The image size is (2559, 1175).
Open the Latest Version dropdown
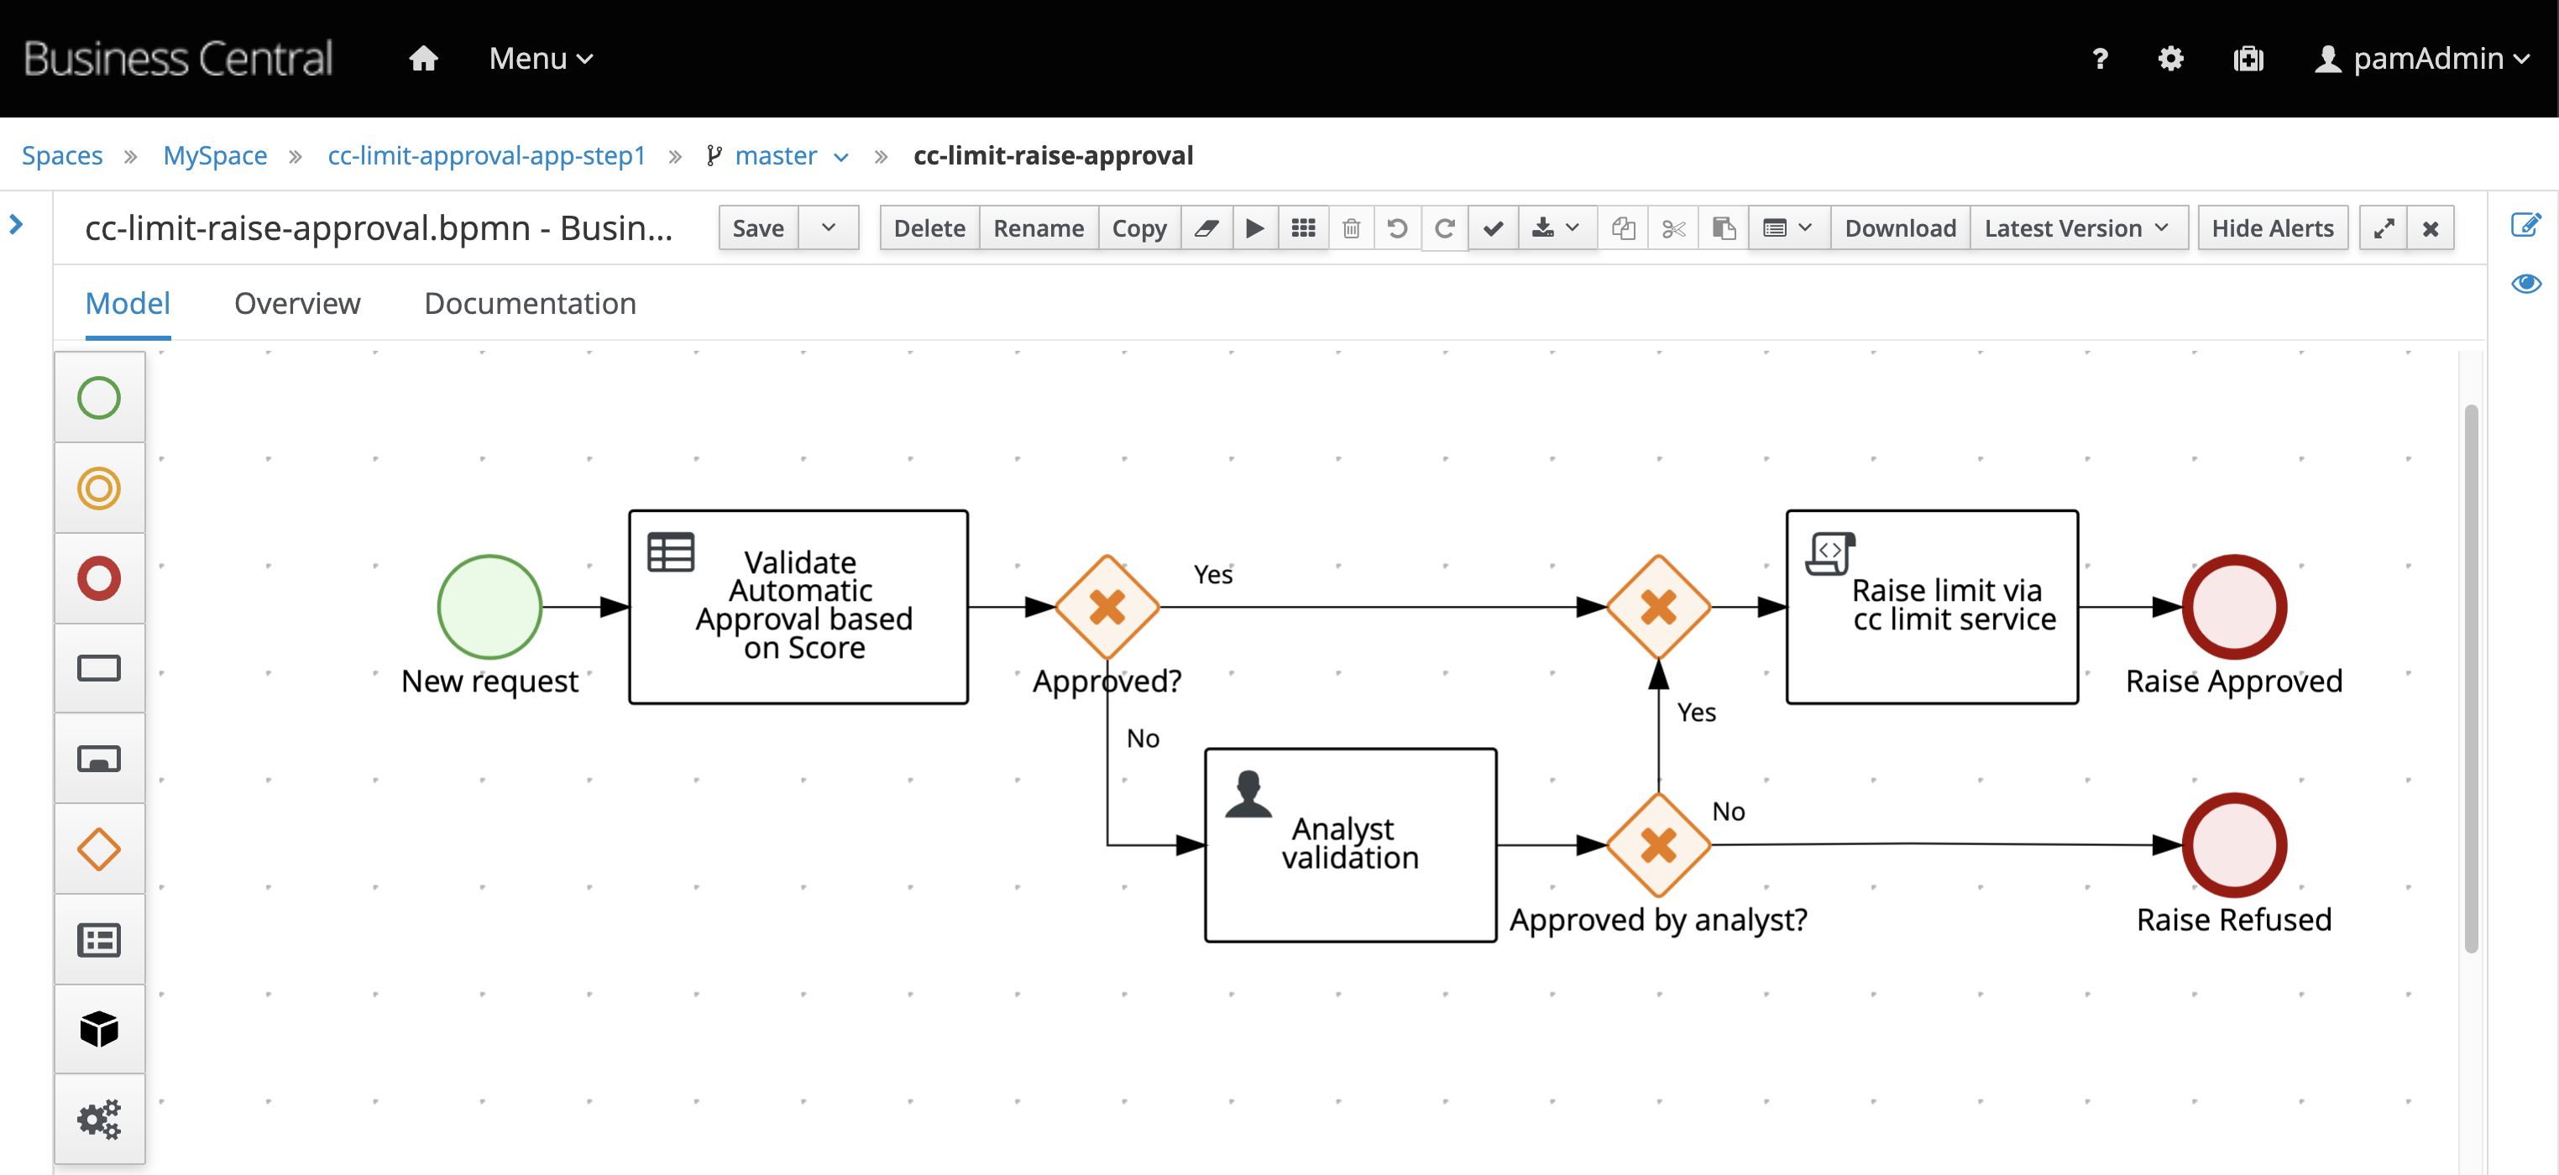[x=2077, y=228]
